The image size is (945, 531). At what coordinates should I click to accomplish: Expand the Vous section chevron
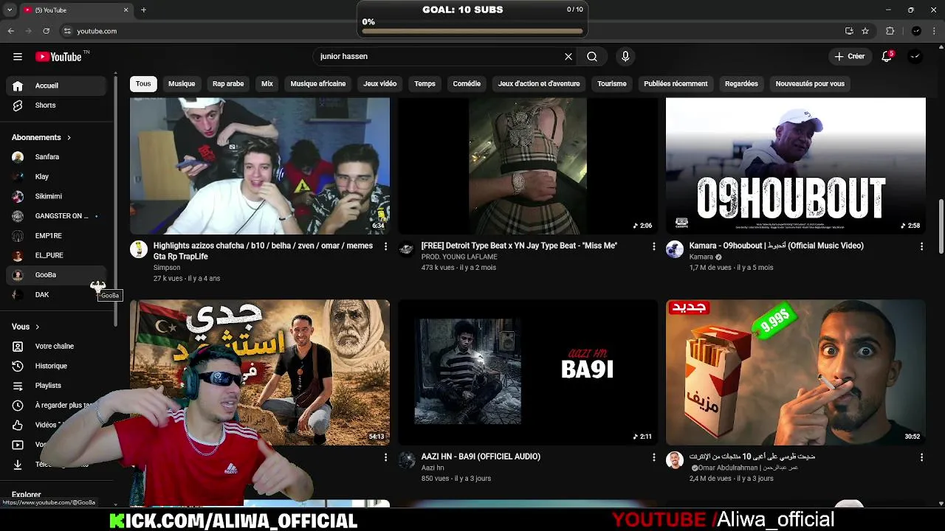(x=37, y=327)
